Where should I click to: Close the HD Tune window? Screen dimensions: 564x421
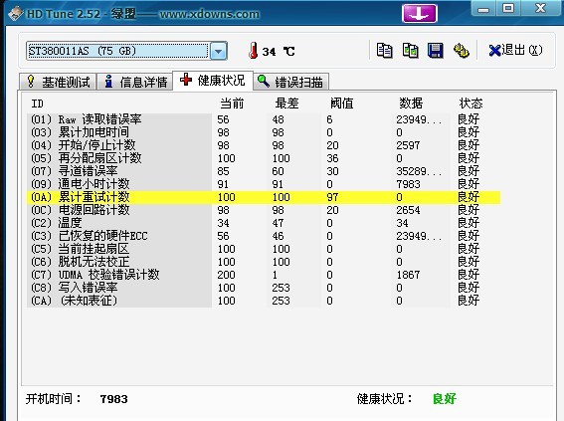(x=540, y=8)
